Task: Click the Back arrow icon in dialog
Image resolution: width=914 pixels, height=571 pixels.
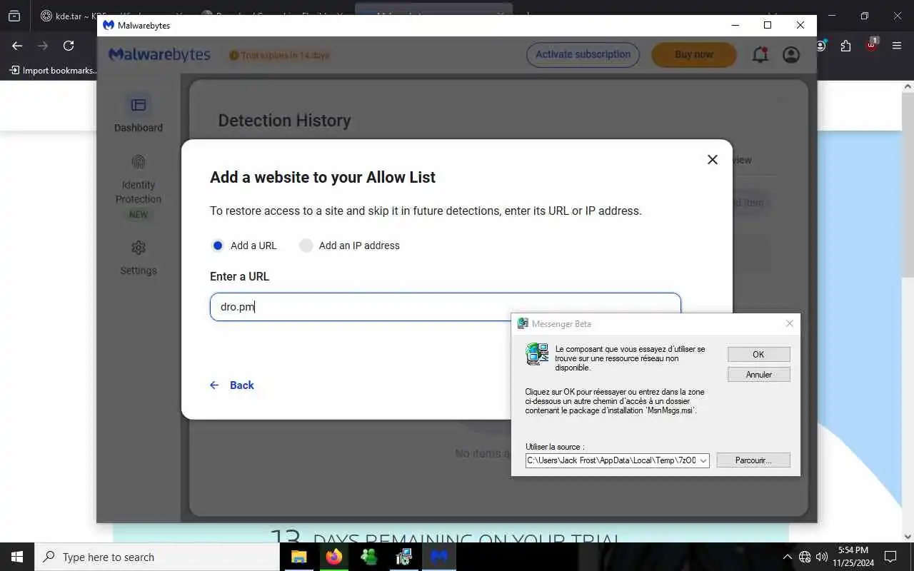Action: point(214,385)
